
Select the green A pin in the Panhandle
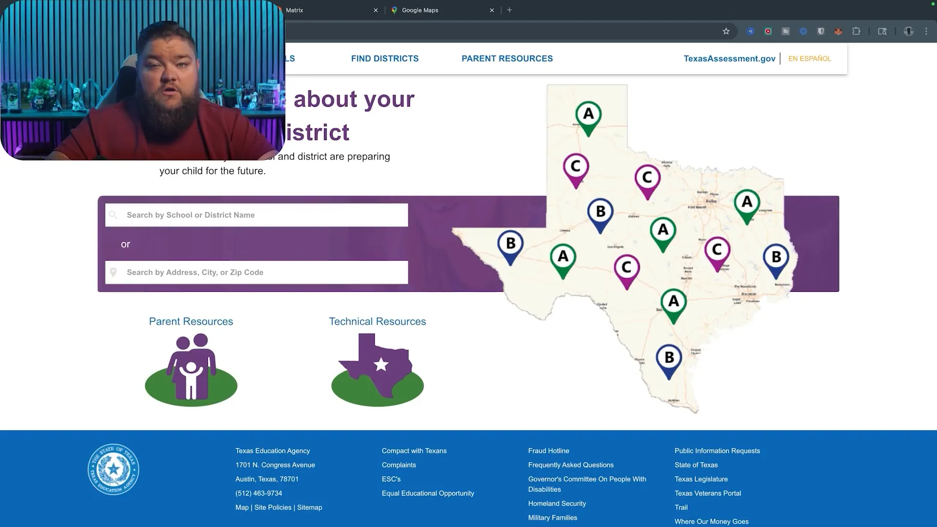tap(589, 119)
